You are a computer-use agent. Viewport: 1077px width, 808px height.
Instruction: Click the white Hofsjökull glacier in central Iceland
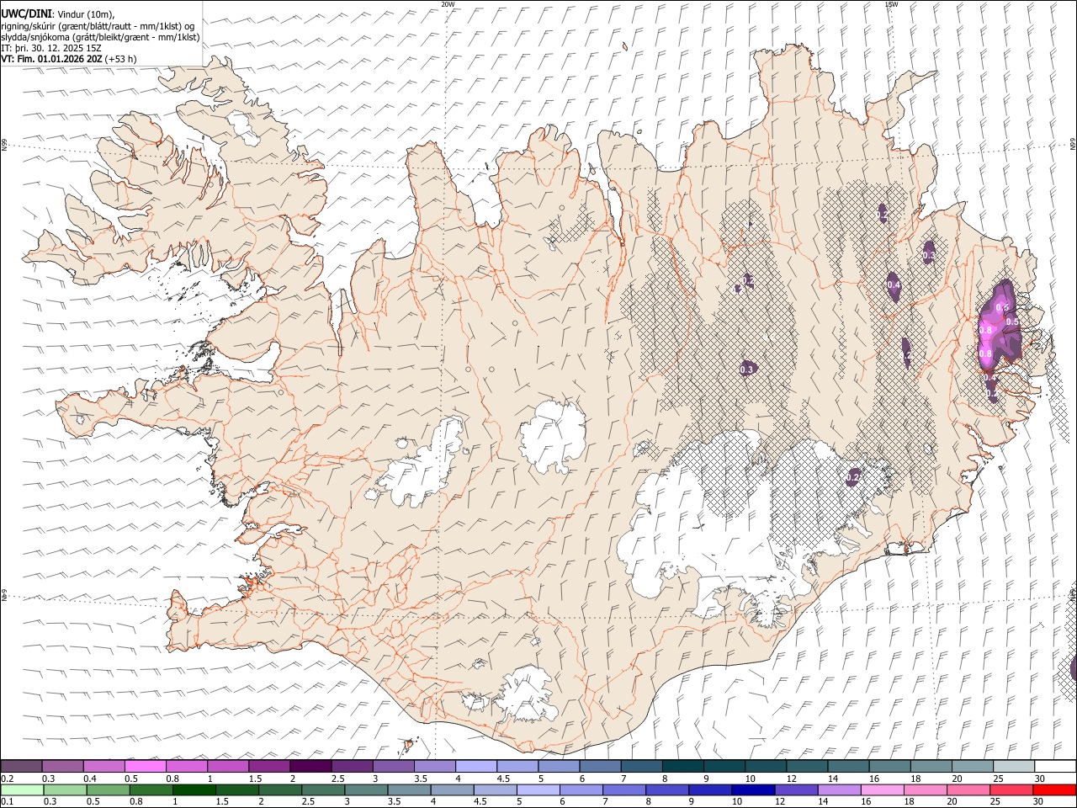(x=553, y=436)
